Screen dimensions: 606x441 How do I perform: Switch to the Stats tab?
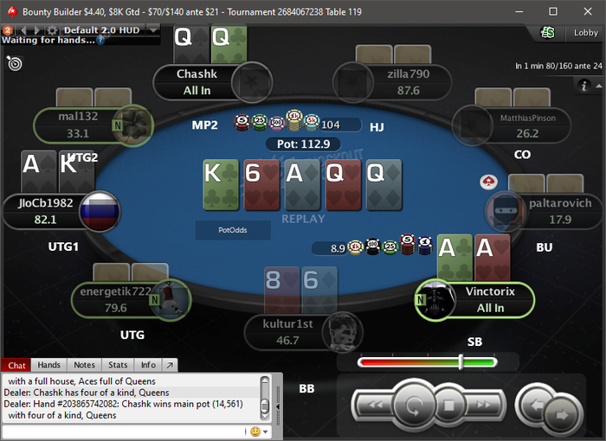pyautogui.click(x=118, y=365)
